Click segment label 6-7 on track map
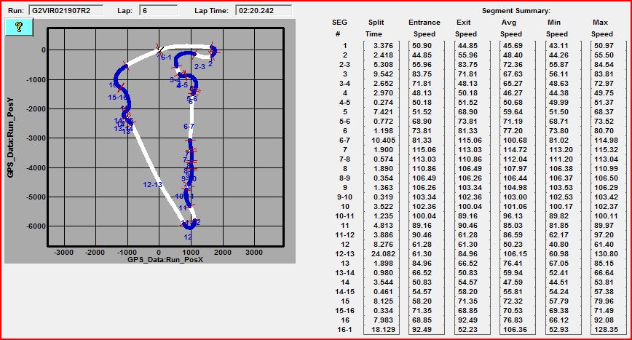This screenshot has width=632, height=340. (x=189, y=127)
